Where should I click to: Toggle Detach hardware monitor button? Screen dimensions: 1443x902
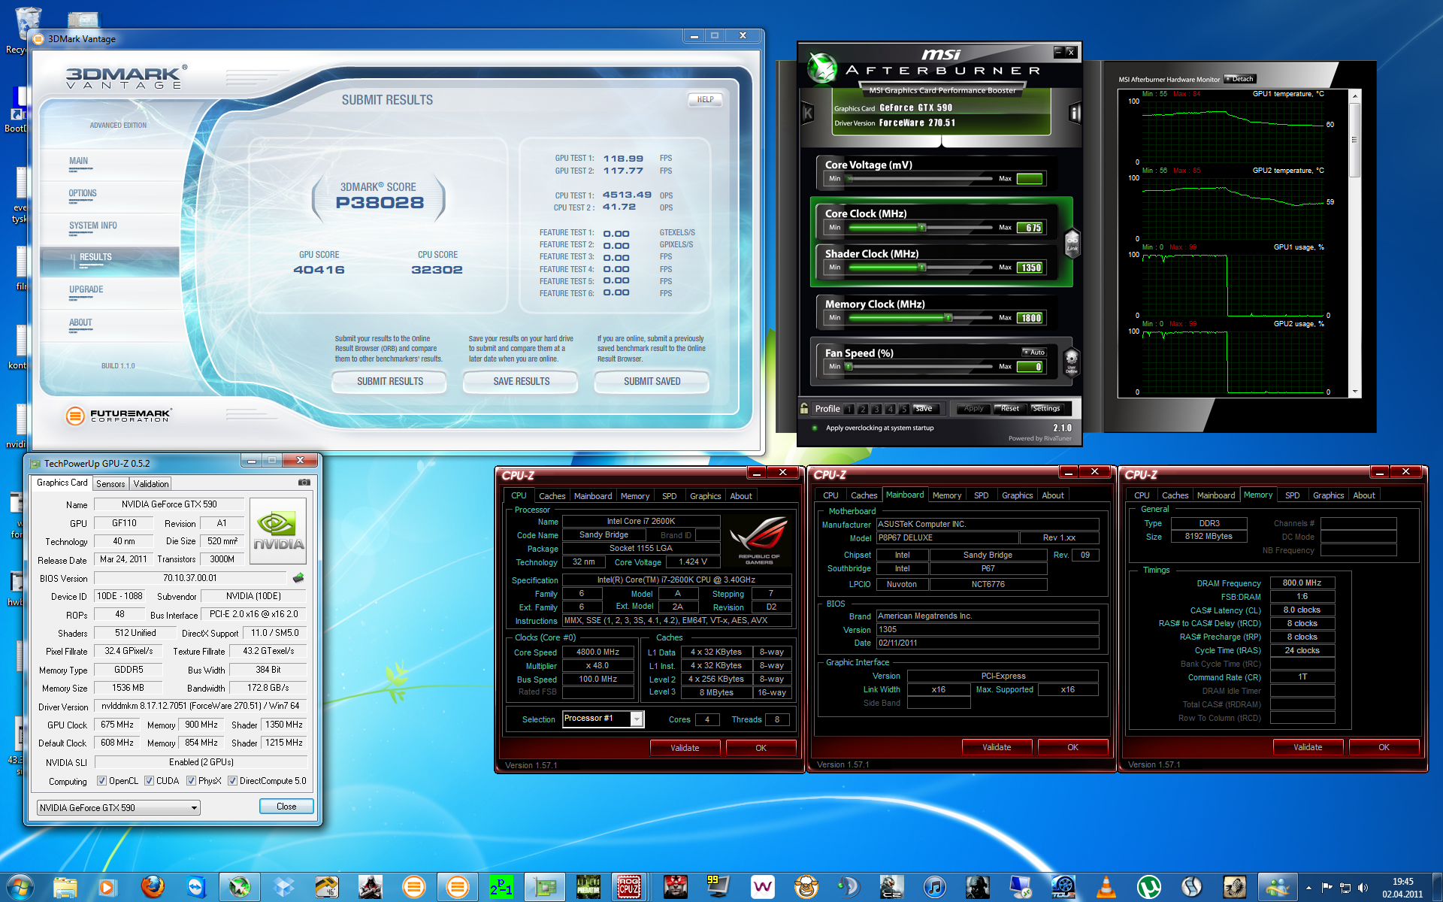[1240, 79]
